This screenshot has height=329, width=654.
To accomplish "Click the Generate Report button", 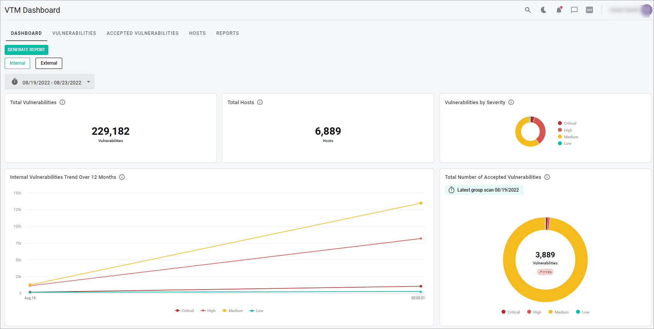I will point(26,50).
